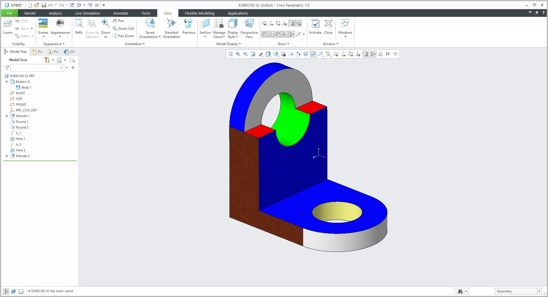Open the Layers tool

point(8,27)
